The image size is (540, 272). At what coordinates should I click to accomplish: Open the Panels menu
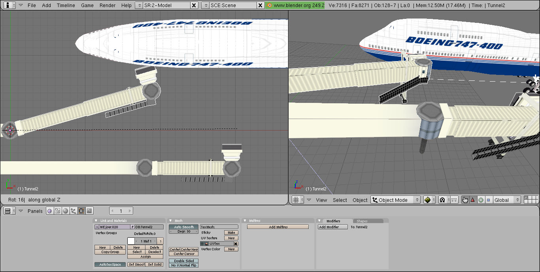(x=35, y=211)
